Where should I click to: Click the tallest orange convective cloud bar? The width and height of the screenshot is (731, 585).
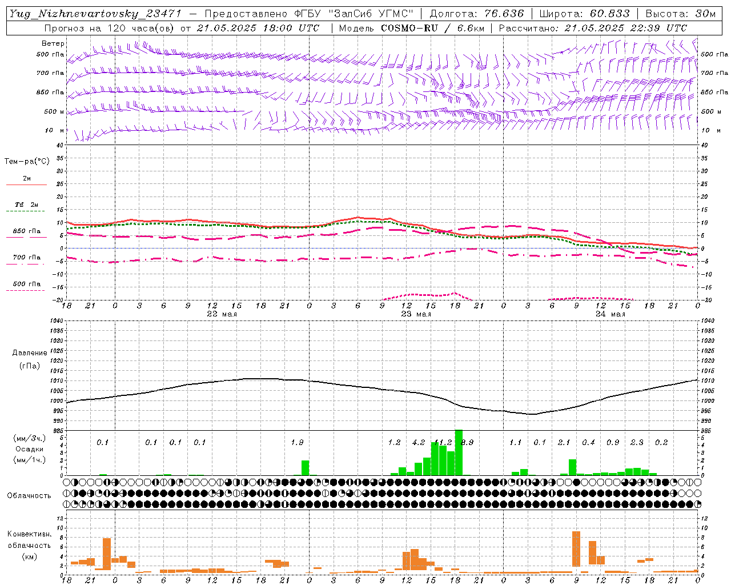[576, 549]
